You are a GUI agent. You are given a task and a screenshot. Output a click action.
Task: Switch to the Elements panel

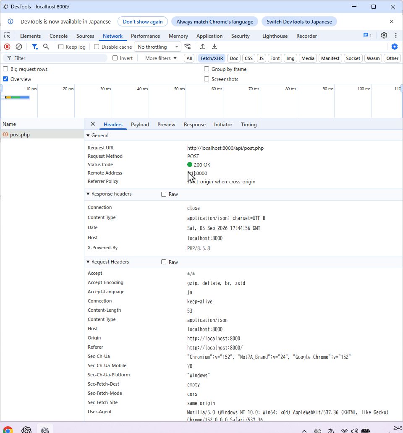point(30,36)
